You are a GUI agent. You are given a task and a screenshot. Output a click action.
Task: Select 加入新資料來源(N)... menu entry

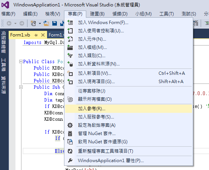pyautogui.click(x=128, y=64)
